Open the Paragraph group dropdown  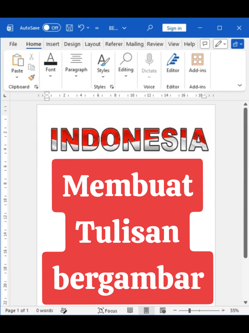pos(76,65)
